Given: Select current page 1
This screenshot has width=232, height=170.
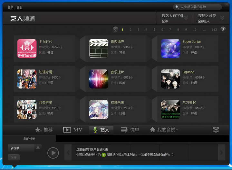Looking at the screenshot, I should click(x=122, y=30).
